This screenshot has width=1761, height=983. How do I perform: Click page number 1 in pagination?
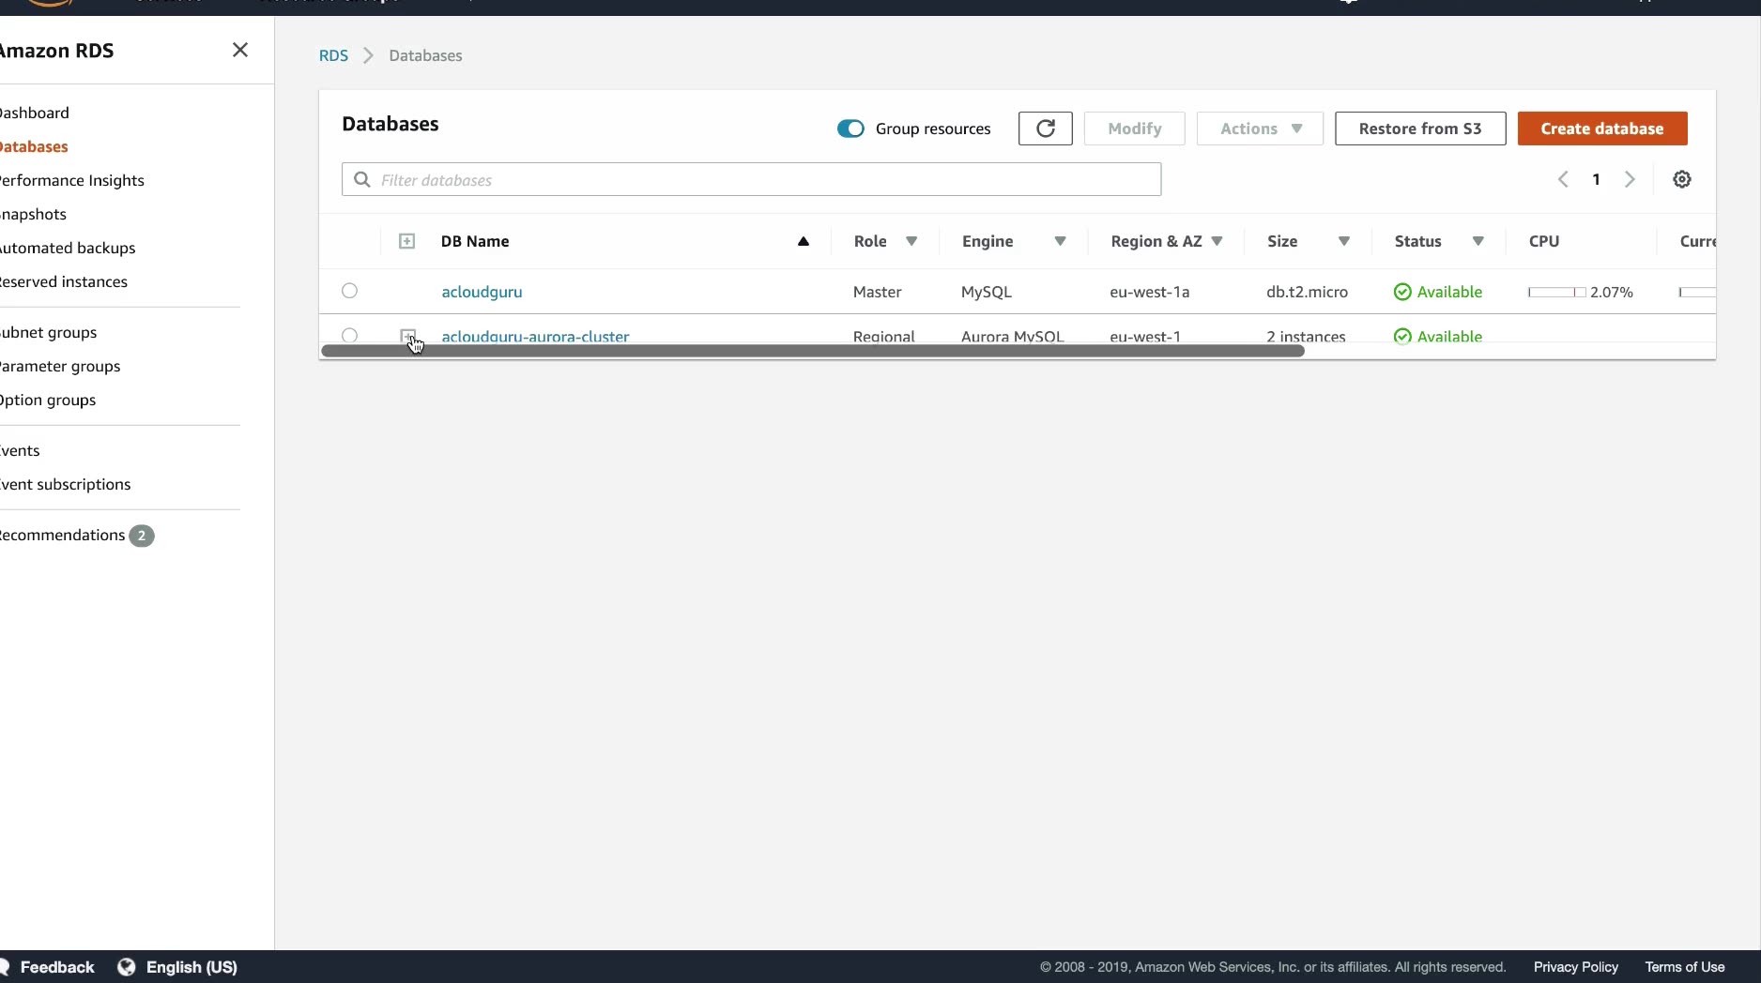pyautogui.click(x=1596, y=179)
